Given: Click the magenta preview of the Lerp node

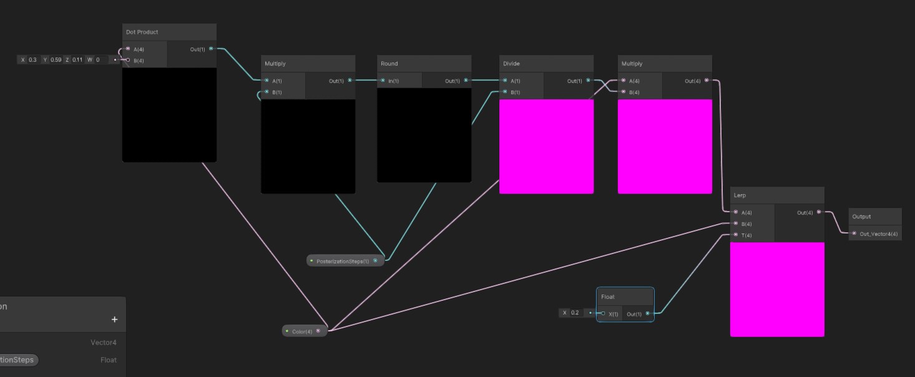Looking at the screenshot, I should [x=776, y=289].
